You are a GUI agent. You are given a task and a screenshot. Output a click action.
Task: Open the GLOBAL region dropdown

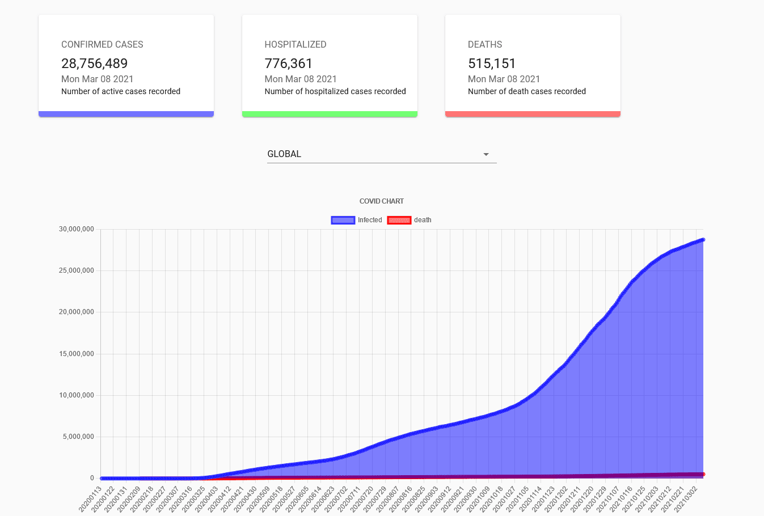pos(382,154)
